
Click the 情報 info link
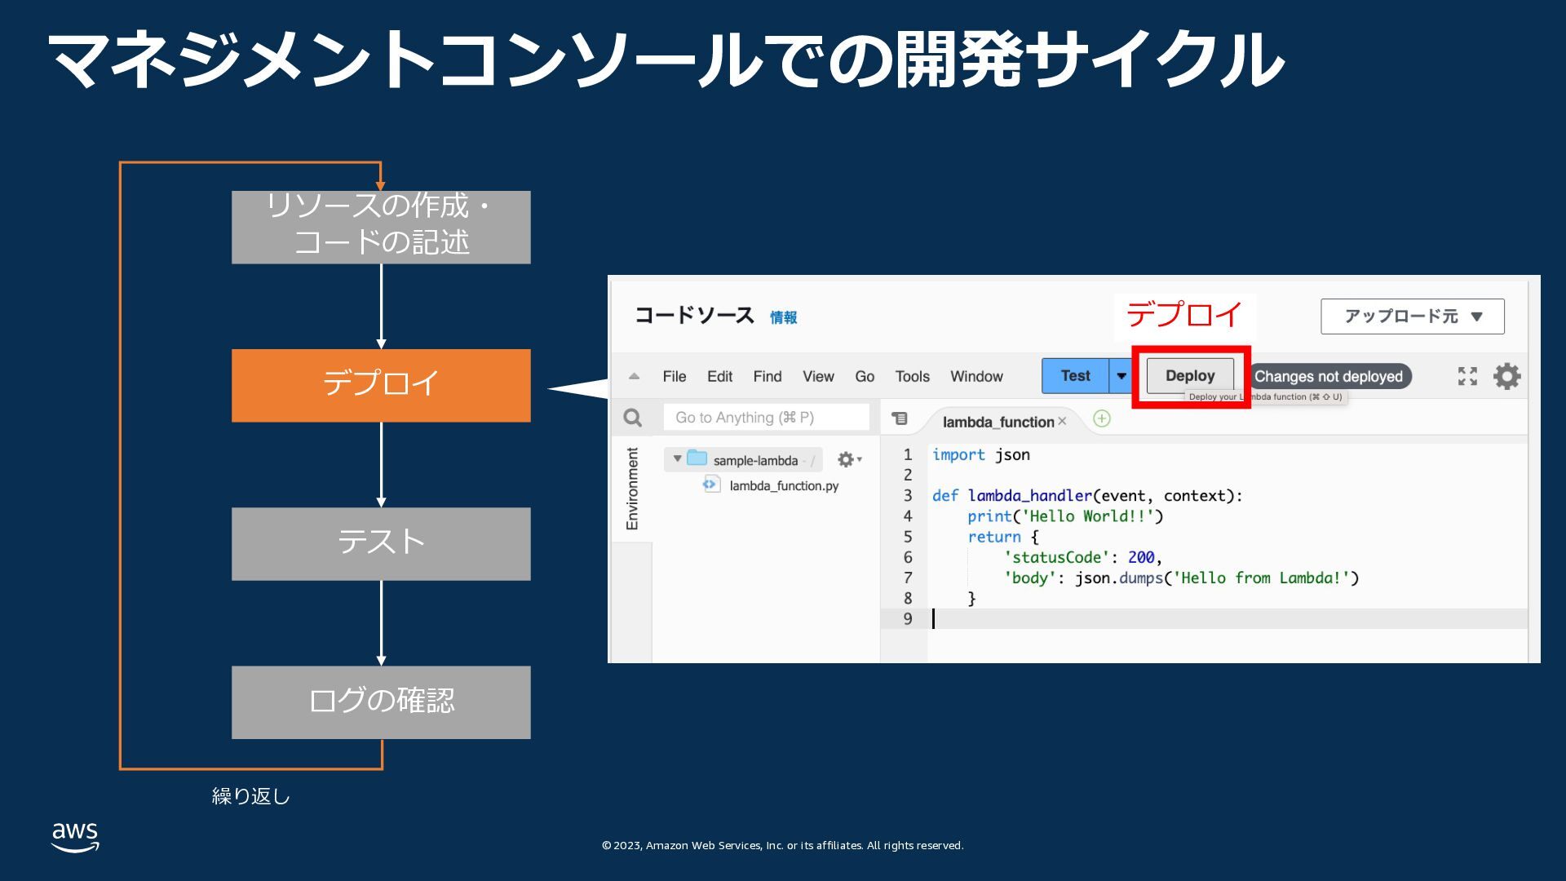pyautogui.click(x=783, y=317)
